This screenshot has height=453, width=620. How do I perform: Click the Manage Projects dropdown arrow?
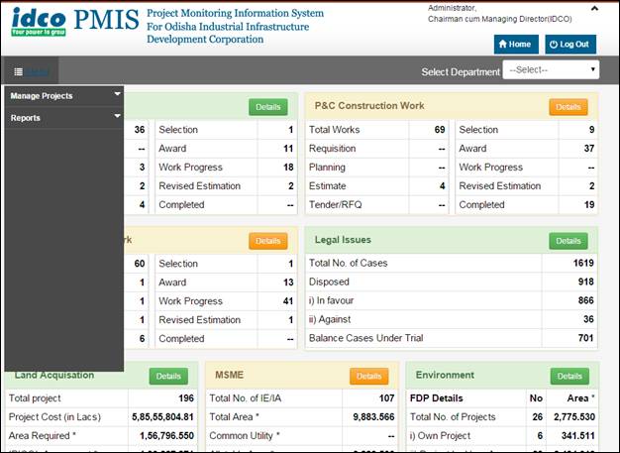[x=117, y=94]
